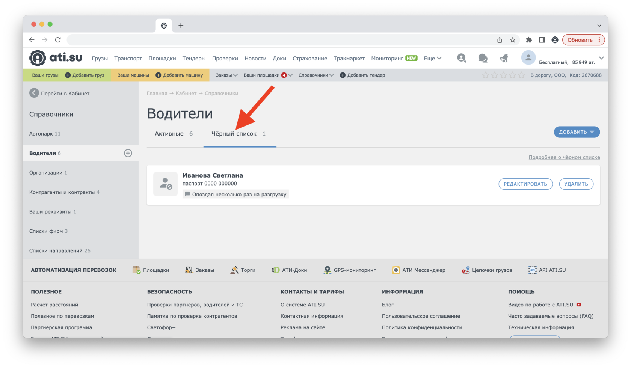The image size is (631, 368).
Task: Click Добавить тендер in the toolbar
Action: click(x=362, y=75)
